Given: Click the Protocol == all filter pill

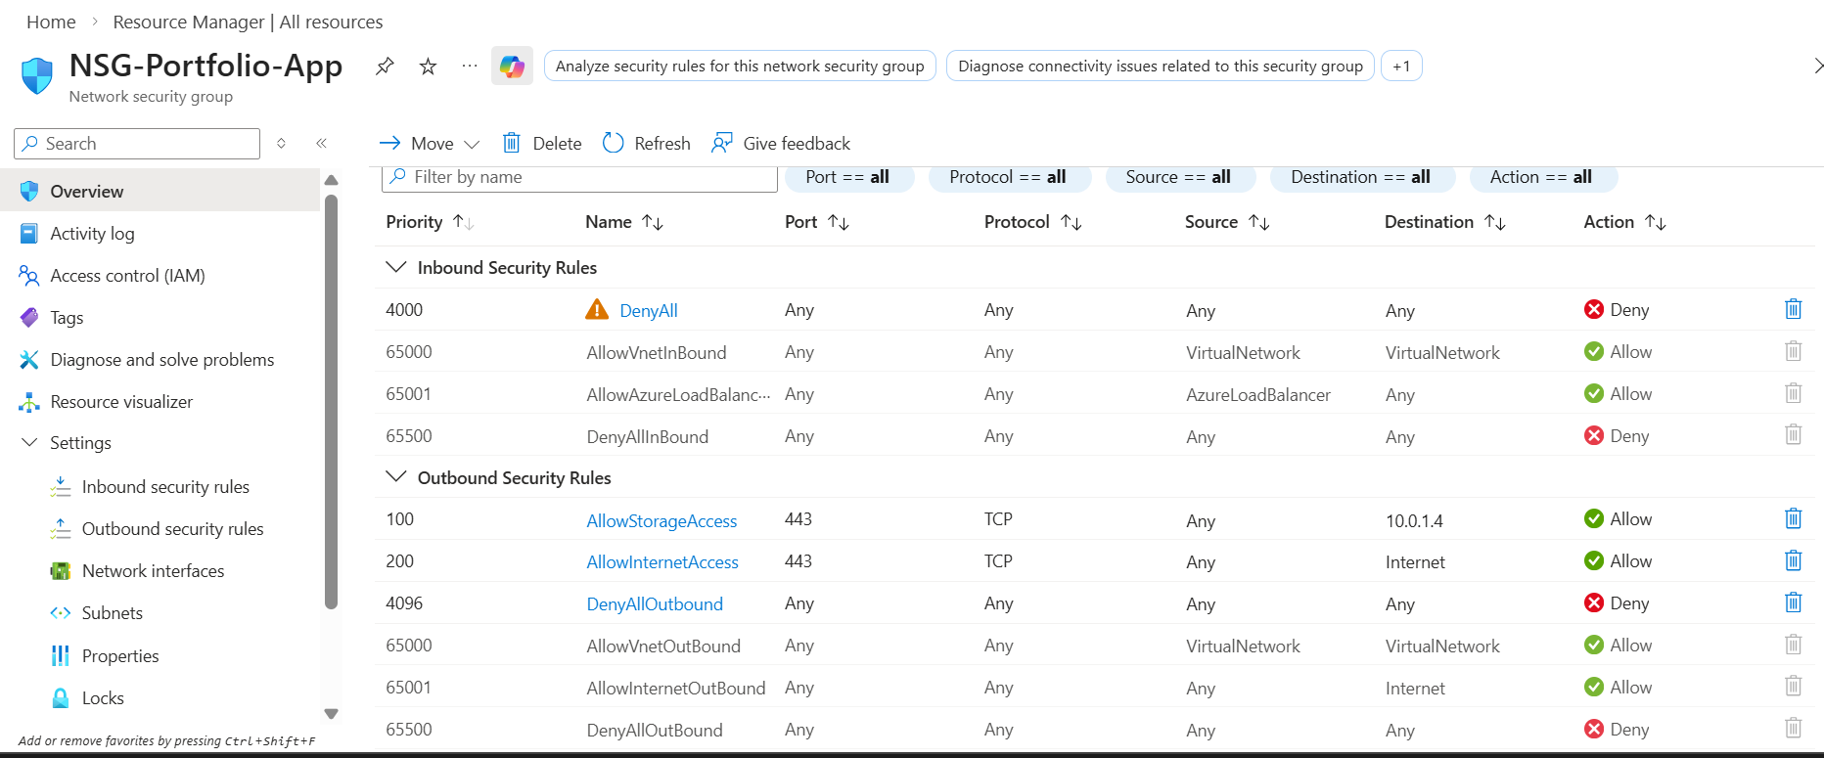Looking at the screenshot, I should coord(1007,177).
